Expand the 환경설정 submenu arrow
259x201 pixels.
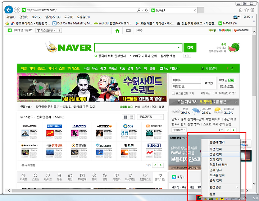coord(237,187)
